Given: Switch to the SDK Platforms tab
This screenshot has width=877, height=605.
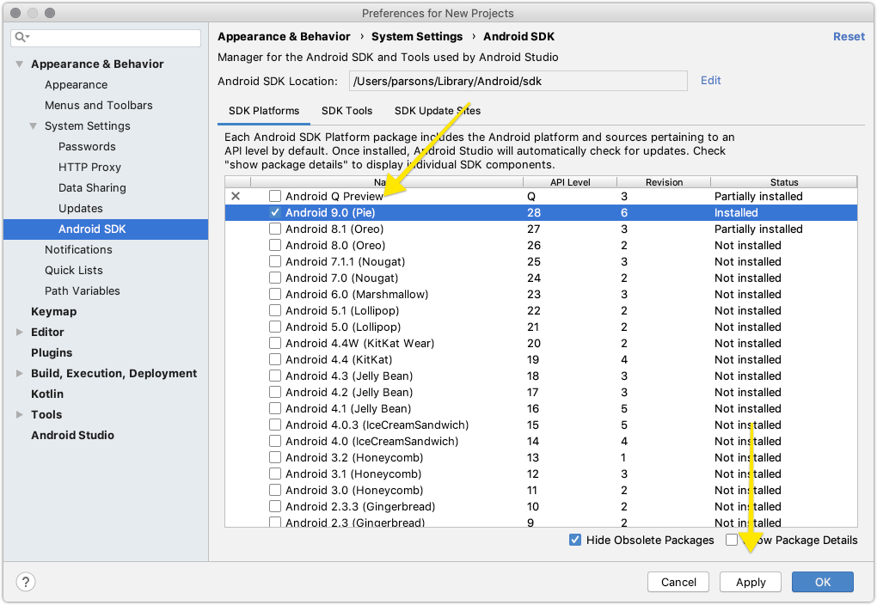Looking at the screenshot, I should click(x=263, y=111).
